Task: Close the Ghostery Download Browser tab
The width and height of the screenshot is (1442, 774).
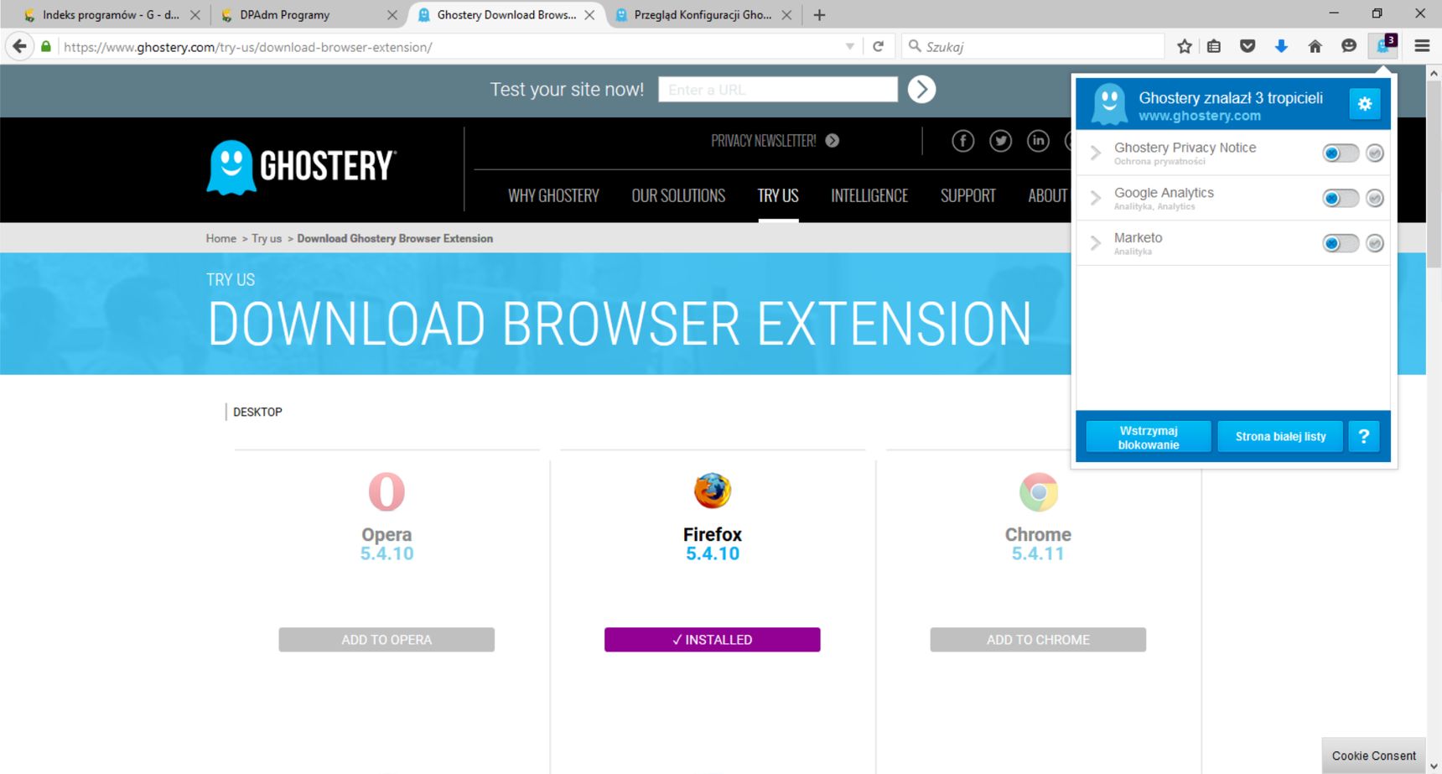Action: (589, 15)
